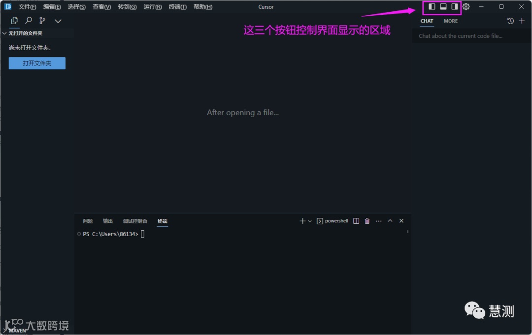
Task: Open the Source Control view icon
Action: 42,21
